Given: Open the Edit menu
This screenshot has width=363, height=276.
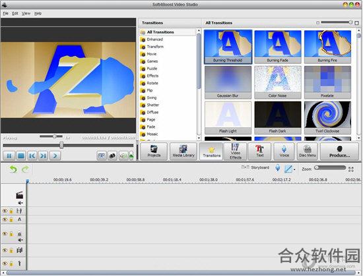Looking at the screenshot, I should click(x=15, y=13).
